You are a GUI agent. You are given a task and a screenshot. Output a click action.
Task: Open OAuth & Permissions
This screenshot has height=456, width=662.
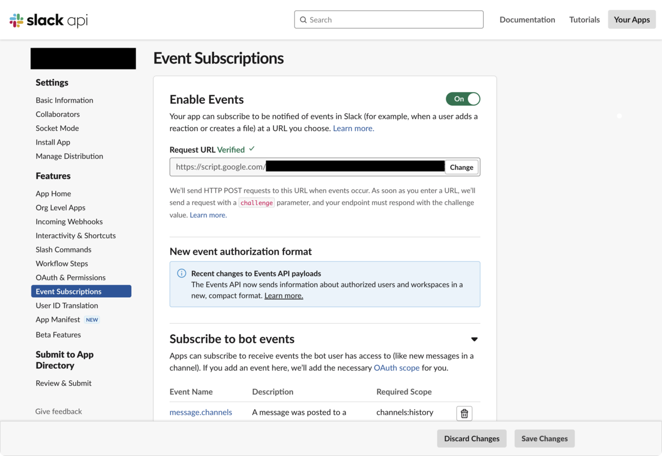71,277
